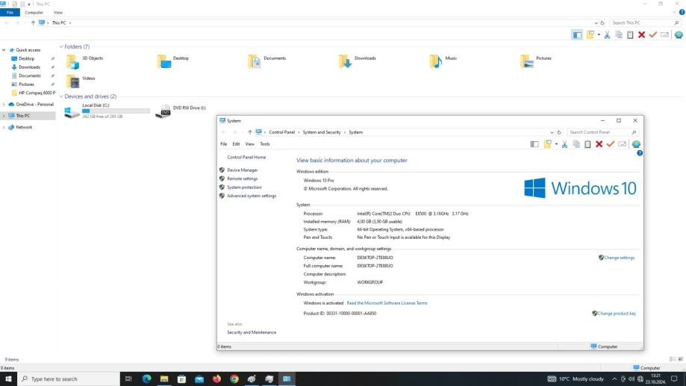The image size is (686, 386).
Task: Open Microsoft Edge from the taskbar
Action: point(146,379)
